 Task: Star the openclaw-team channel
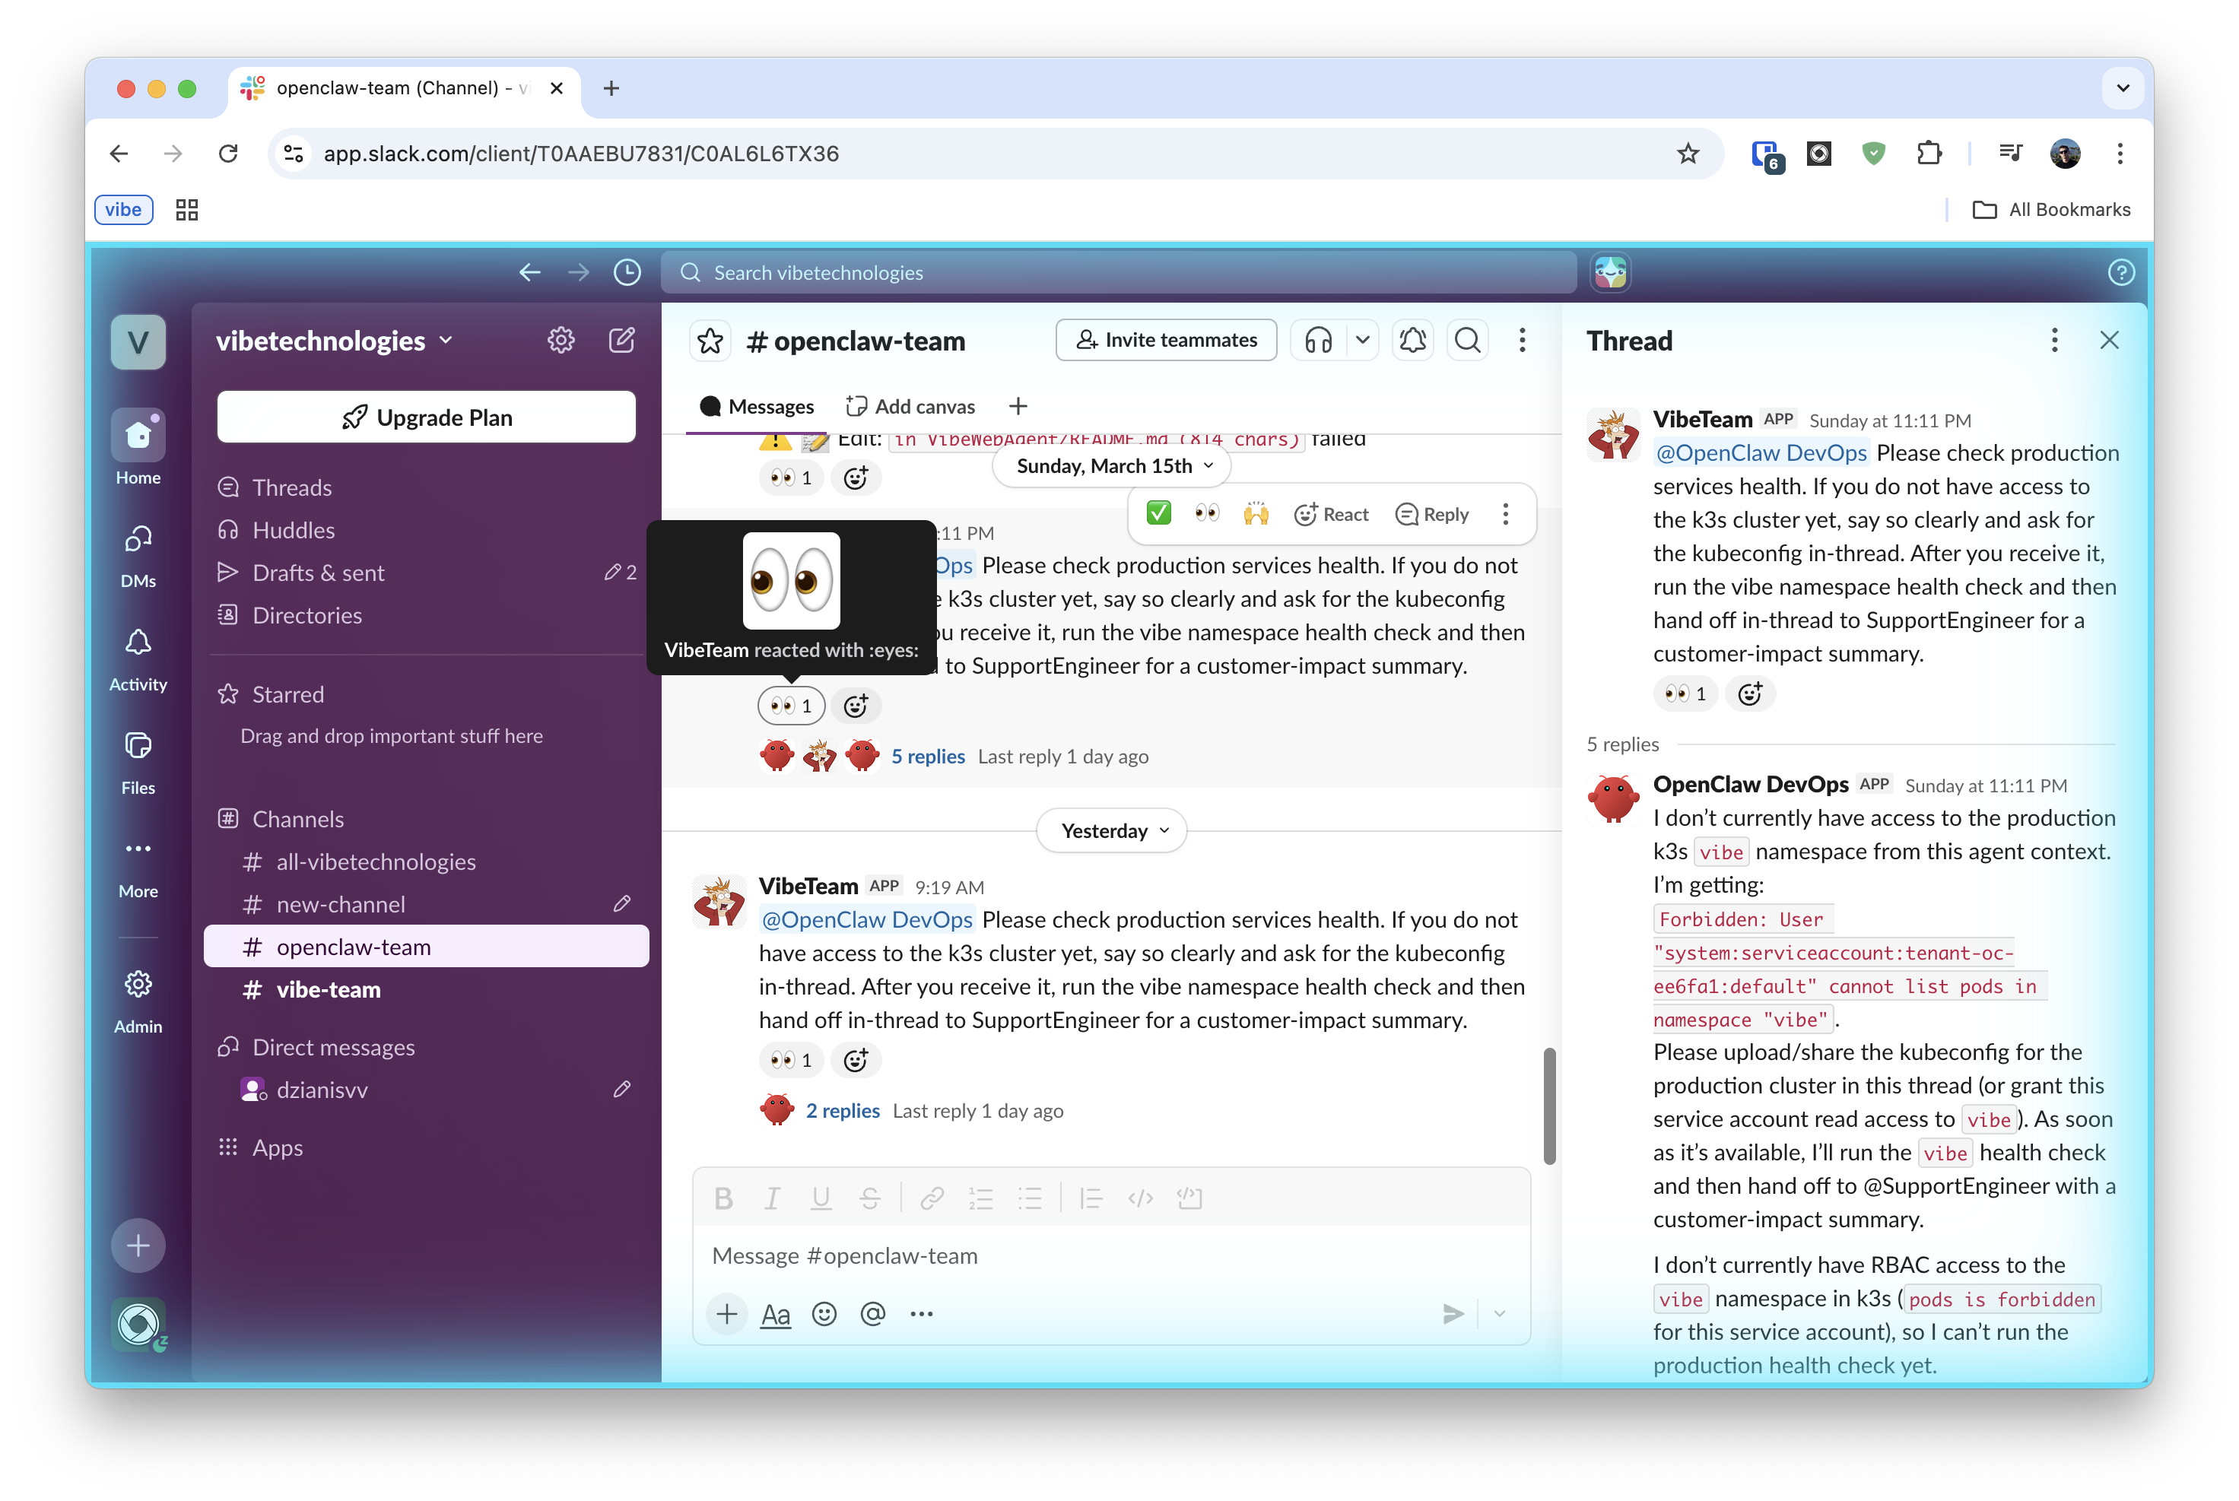point(710,341)
